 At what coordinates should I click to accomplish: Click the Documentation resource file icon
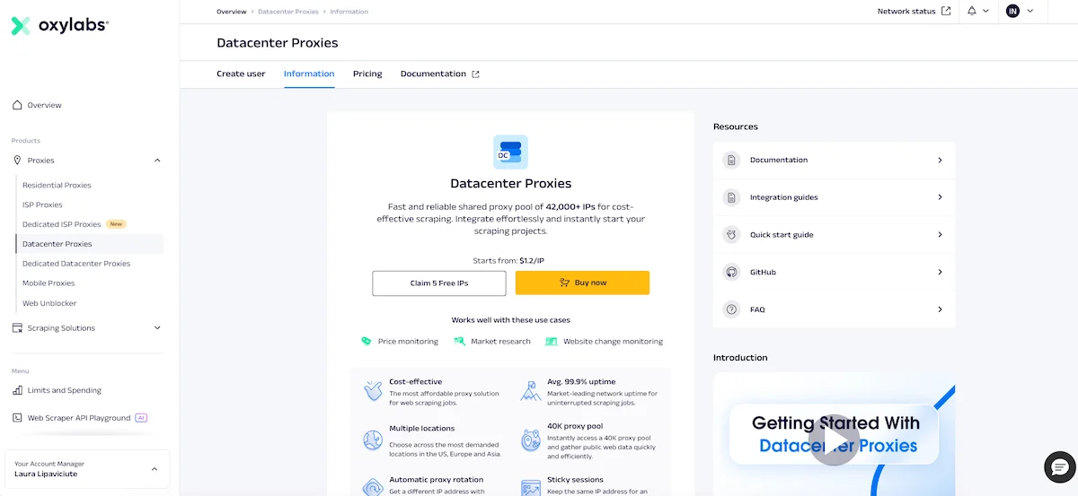[732, 160]
